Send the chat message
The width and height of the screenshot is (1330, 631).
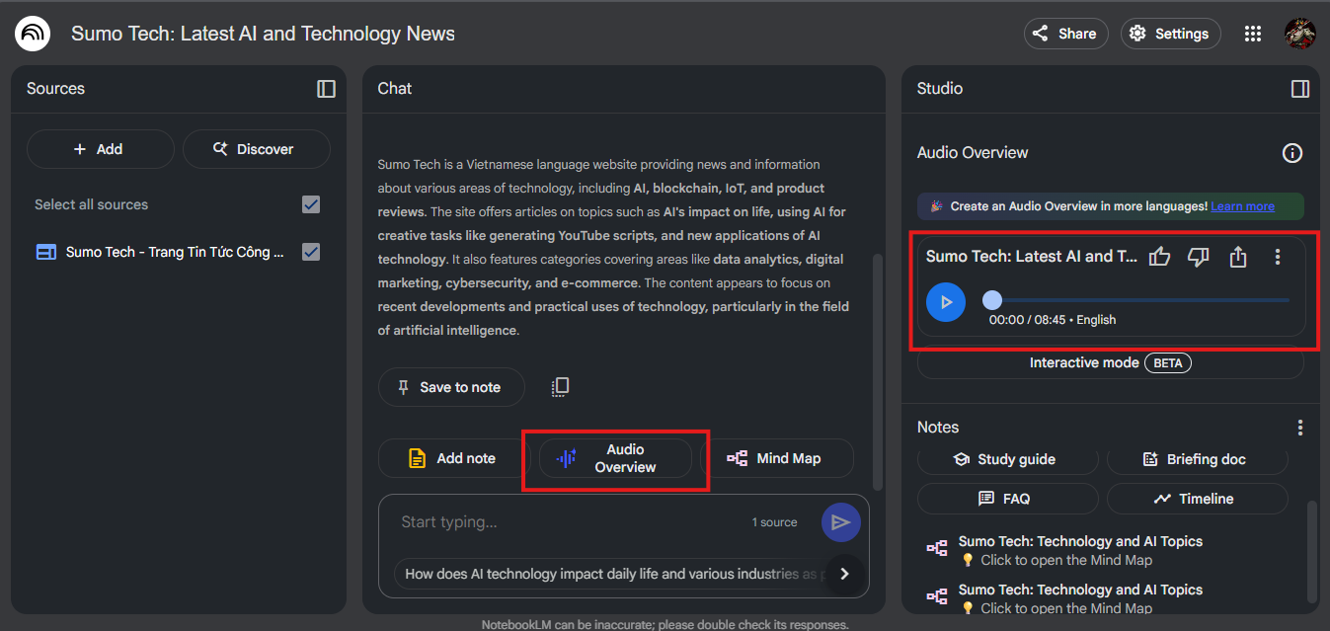[840, 522]
